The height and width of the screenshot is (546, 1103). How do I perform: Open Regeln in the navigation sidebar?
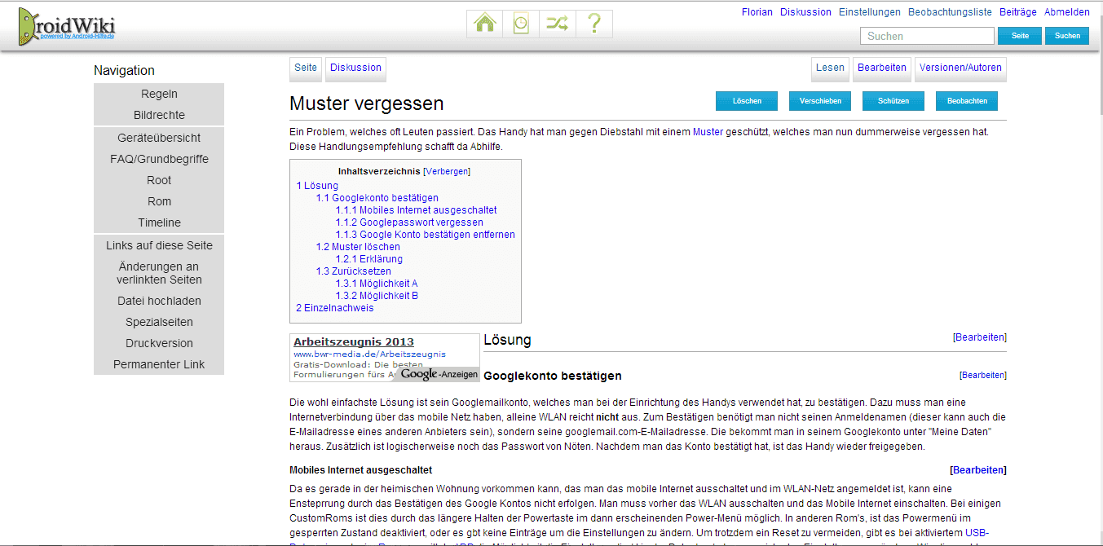pyautogui.click(x=159, y=94)
